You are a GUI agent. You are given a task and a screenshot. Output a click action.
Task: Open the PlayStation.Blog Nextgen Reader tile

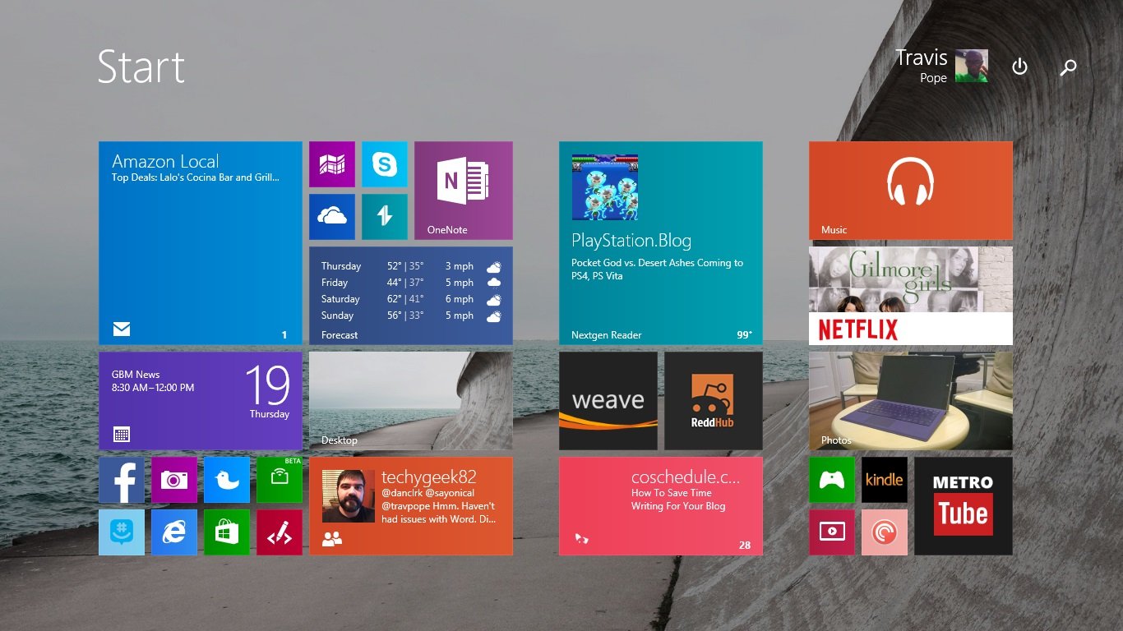pos(661,243)
